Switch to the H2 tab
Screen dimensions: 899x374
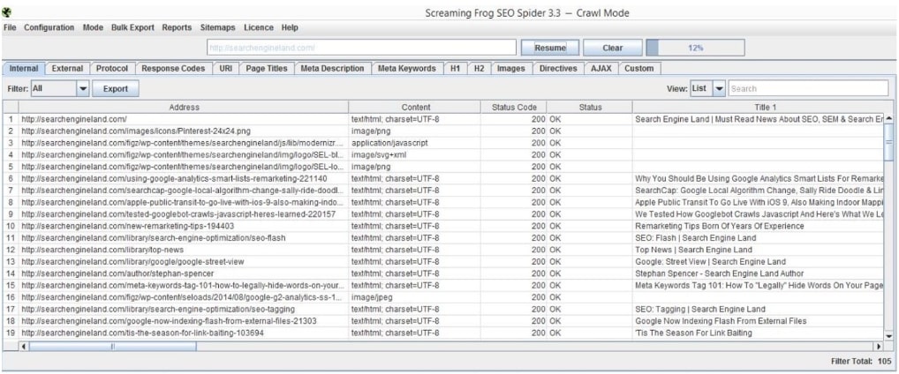479,68
